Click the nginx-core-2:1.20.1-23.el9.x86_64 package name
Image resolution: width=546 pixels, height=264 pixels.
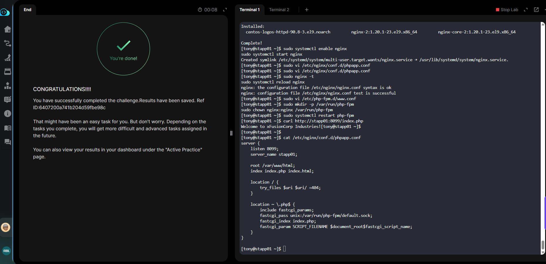[x=477, y=32]
